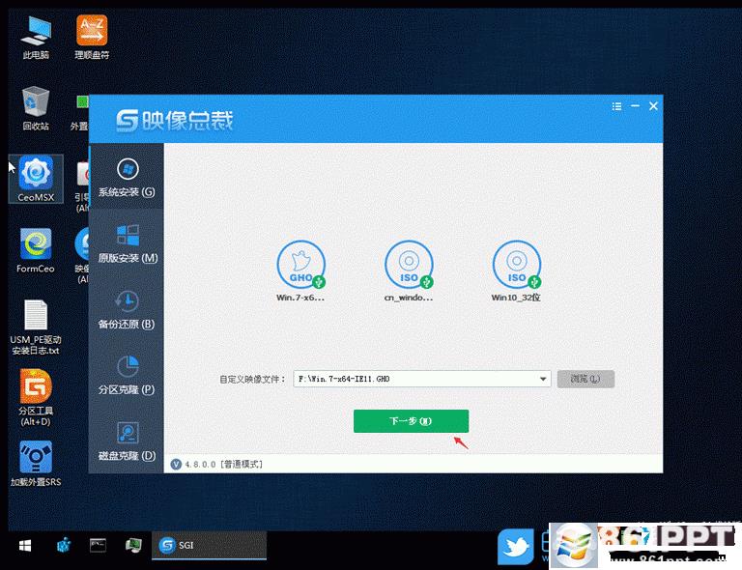Select the cn_windo... ISO image
Viewport: 742px width, 570px height.
tap(409, 271)
